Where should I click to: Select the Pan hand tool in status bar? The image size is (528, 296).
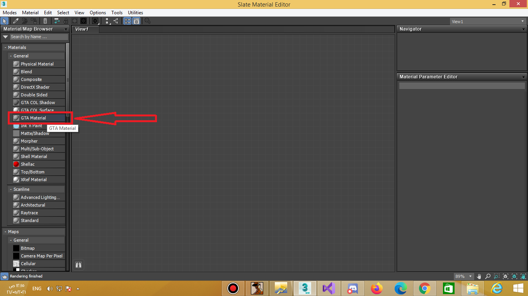(x=479, y=276)
